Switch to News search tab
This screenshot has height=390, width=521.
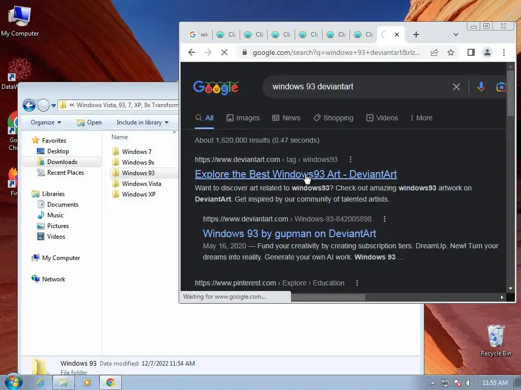click(286, 118)
